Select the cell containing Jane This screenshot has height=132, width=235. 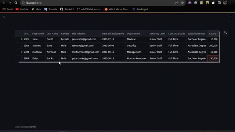coord(38,39)
